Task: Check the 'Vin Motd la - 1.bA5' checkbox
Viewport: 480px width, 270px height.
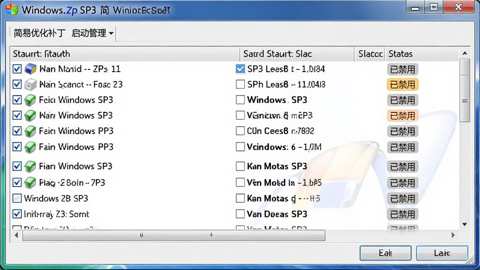Action: tap(240, 182)
